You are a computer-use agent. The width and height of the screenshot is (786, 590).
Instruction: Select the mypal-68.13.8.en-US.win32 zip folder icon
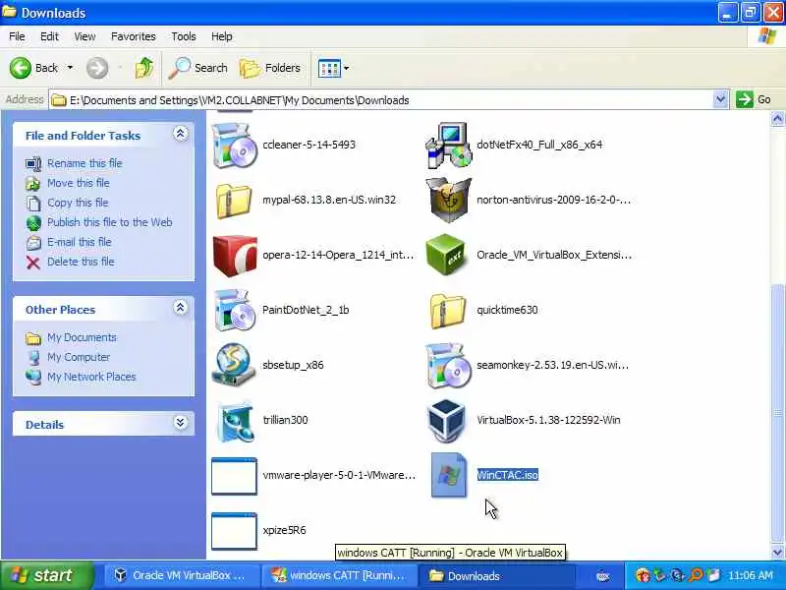[234, 201]
